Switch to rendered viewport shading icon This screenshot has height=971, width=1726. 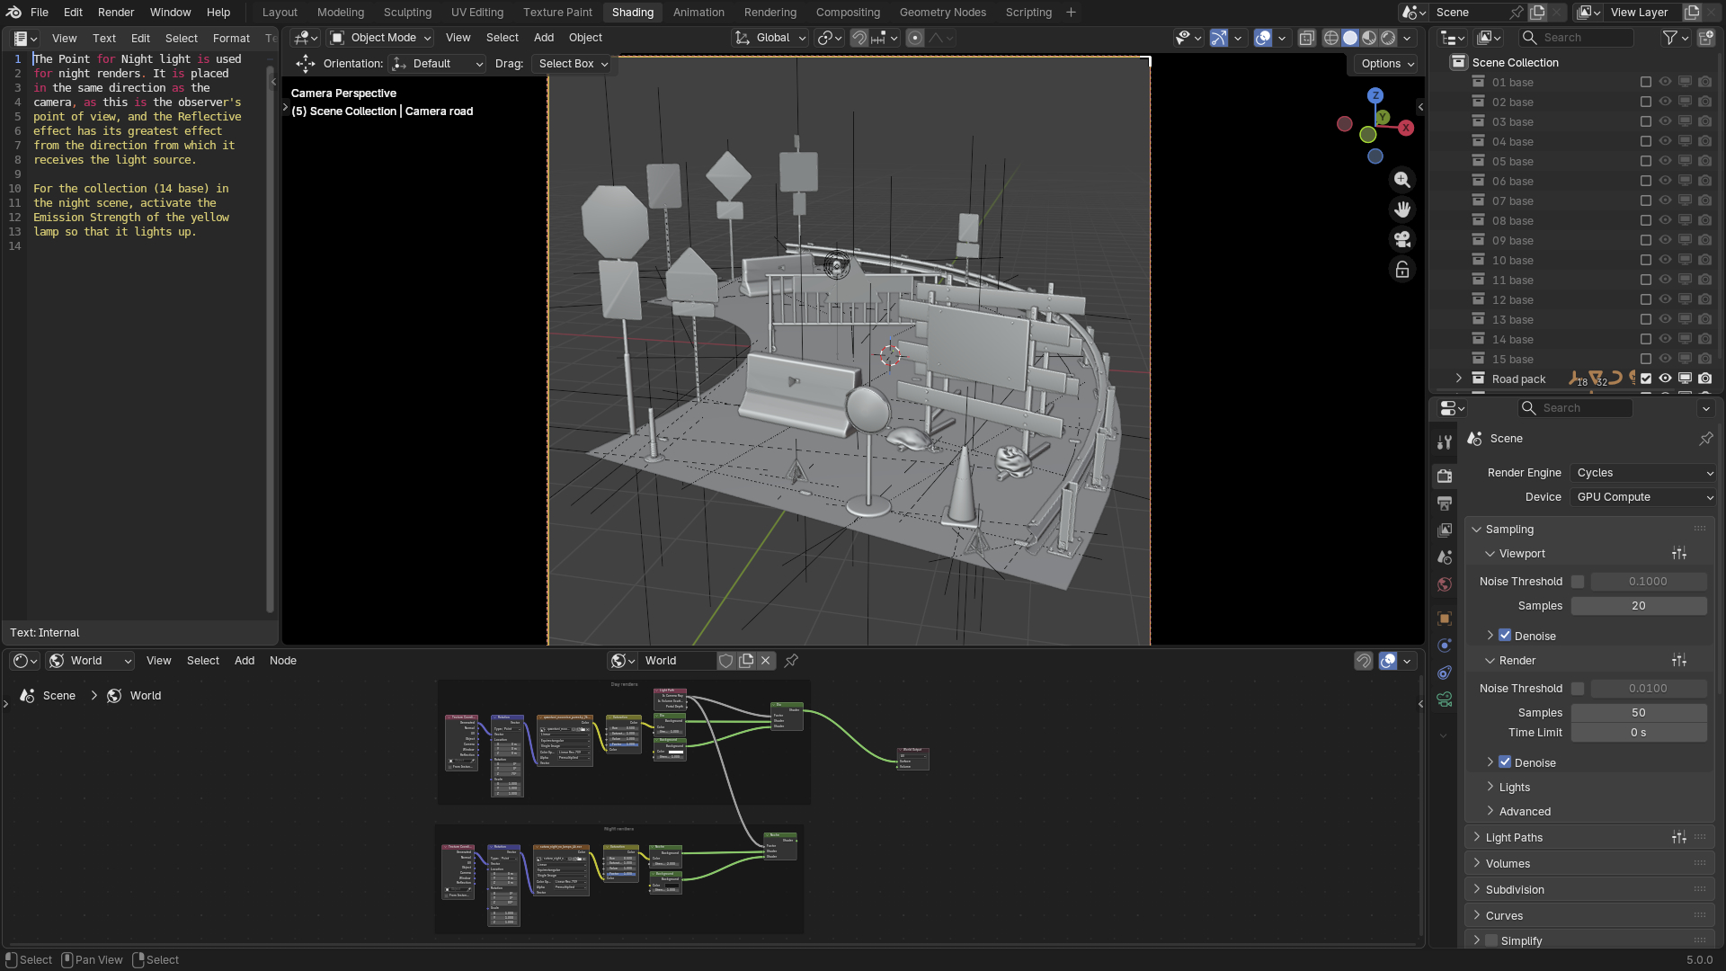pyautogui.click(x=1388, y=38)
